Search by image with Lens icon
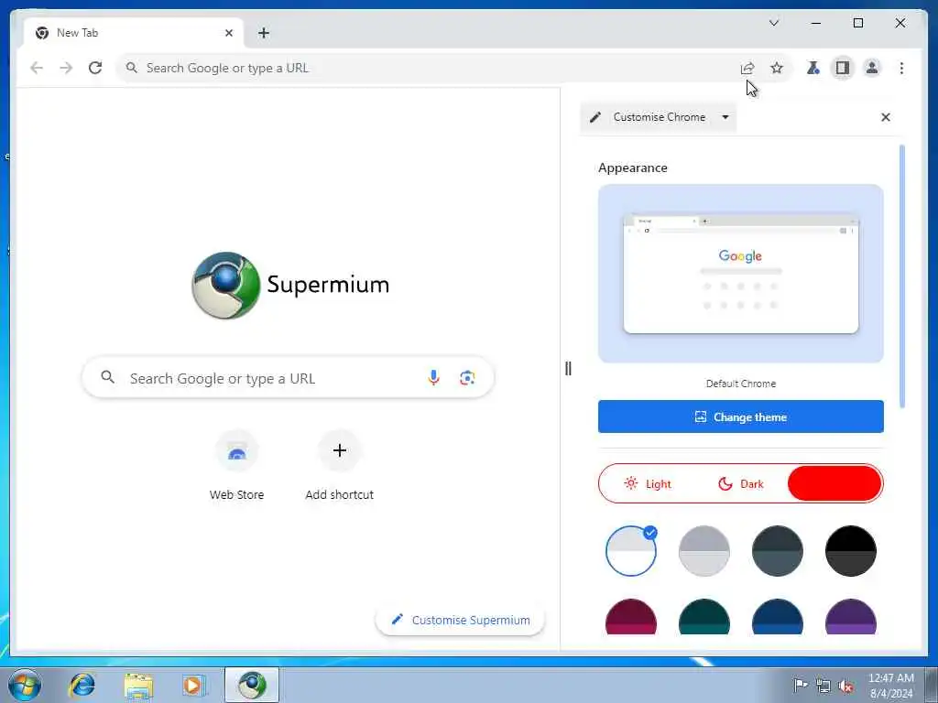 click(467, 378)
